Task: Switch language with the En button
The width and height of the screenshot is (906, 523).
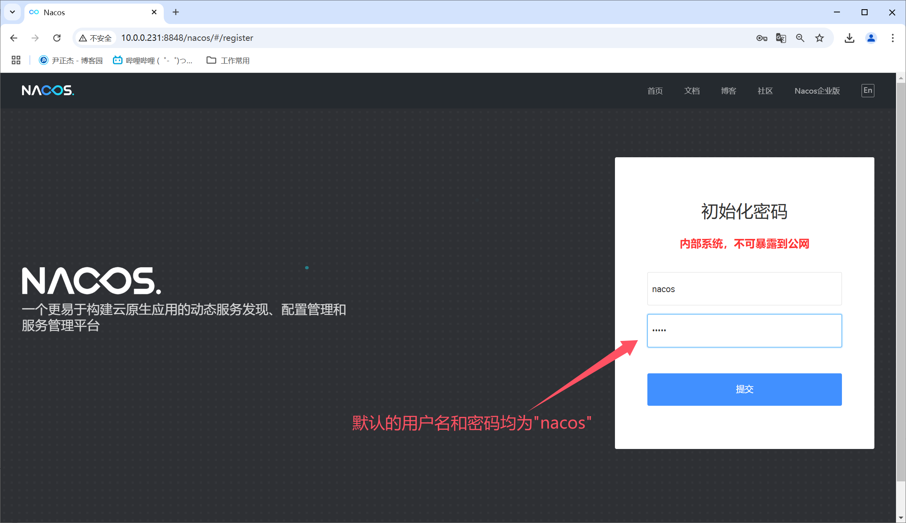Action: [868, 90]
